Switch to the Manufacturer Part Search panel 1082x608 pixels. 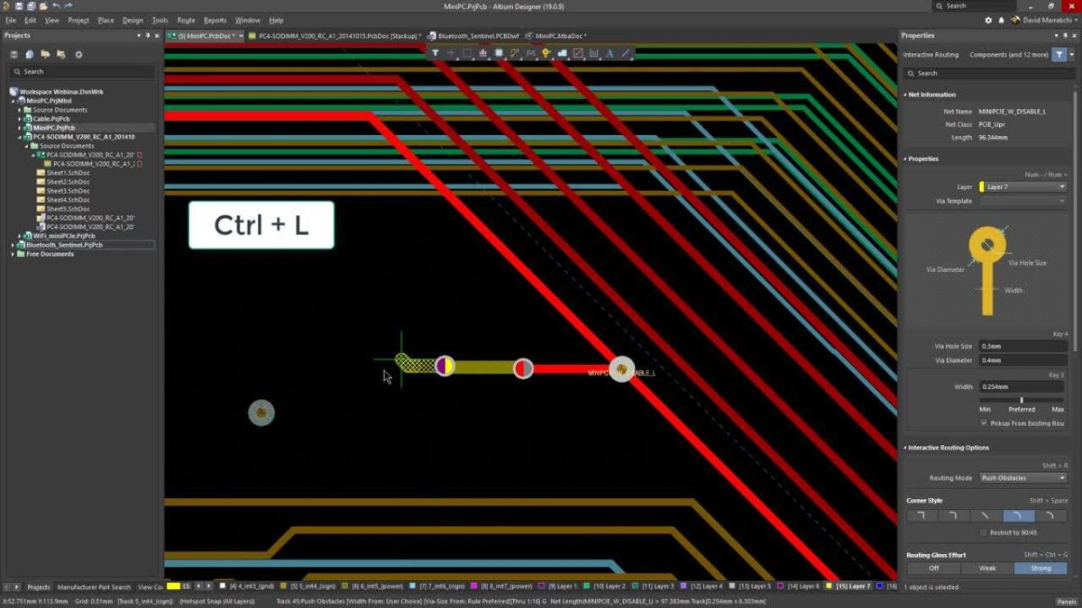(94, 585)
